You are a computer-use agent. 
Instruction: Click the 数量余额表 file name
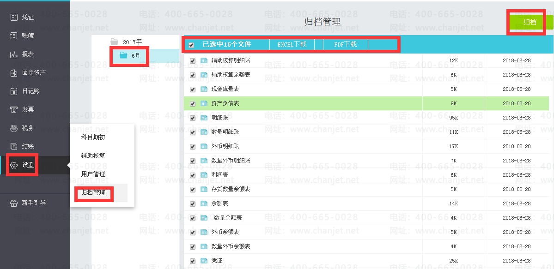tap(228, 218)
